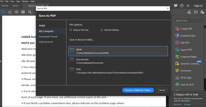Switch to the Tools tab
The image size is (206, 107).
point(15,6)
